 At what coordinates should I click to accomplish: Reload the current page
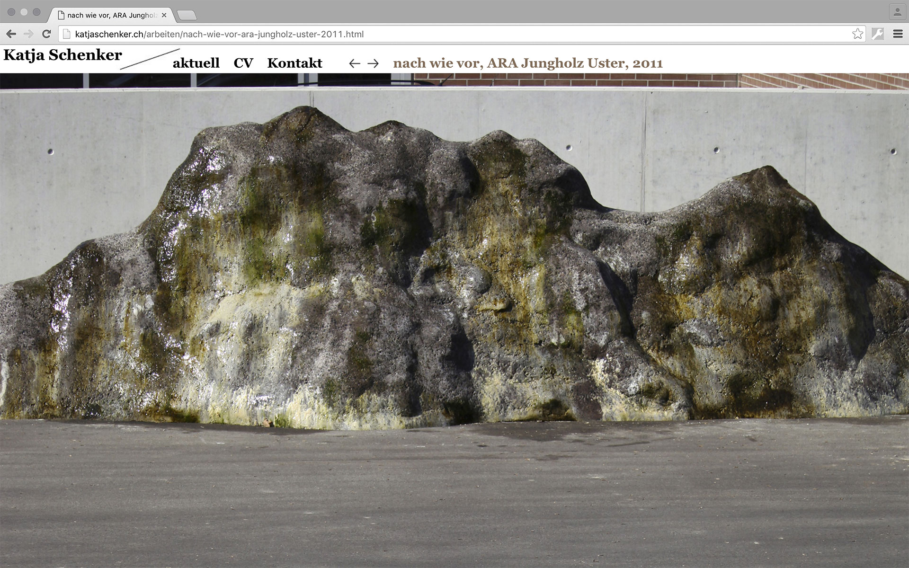tap(46, 34)
